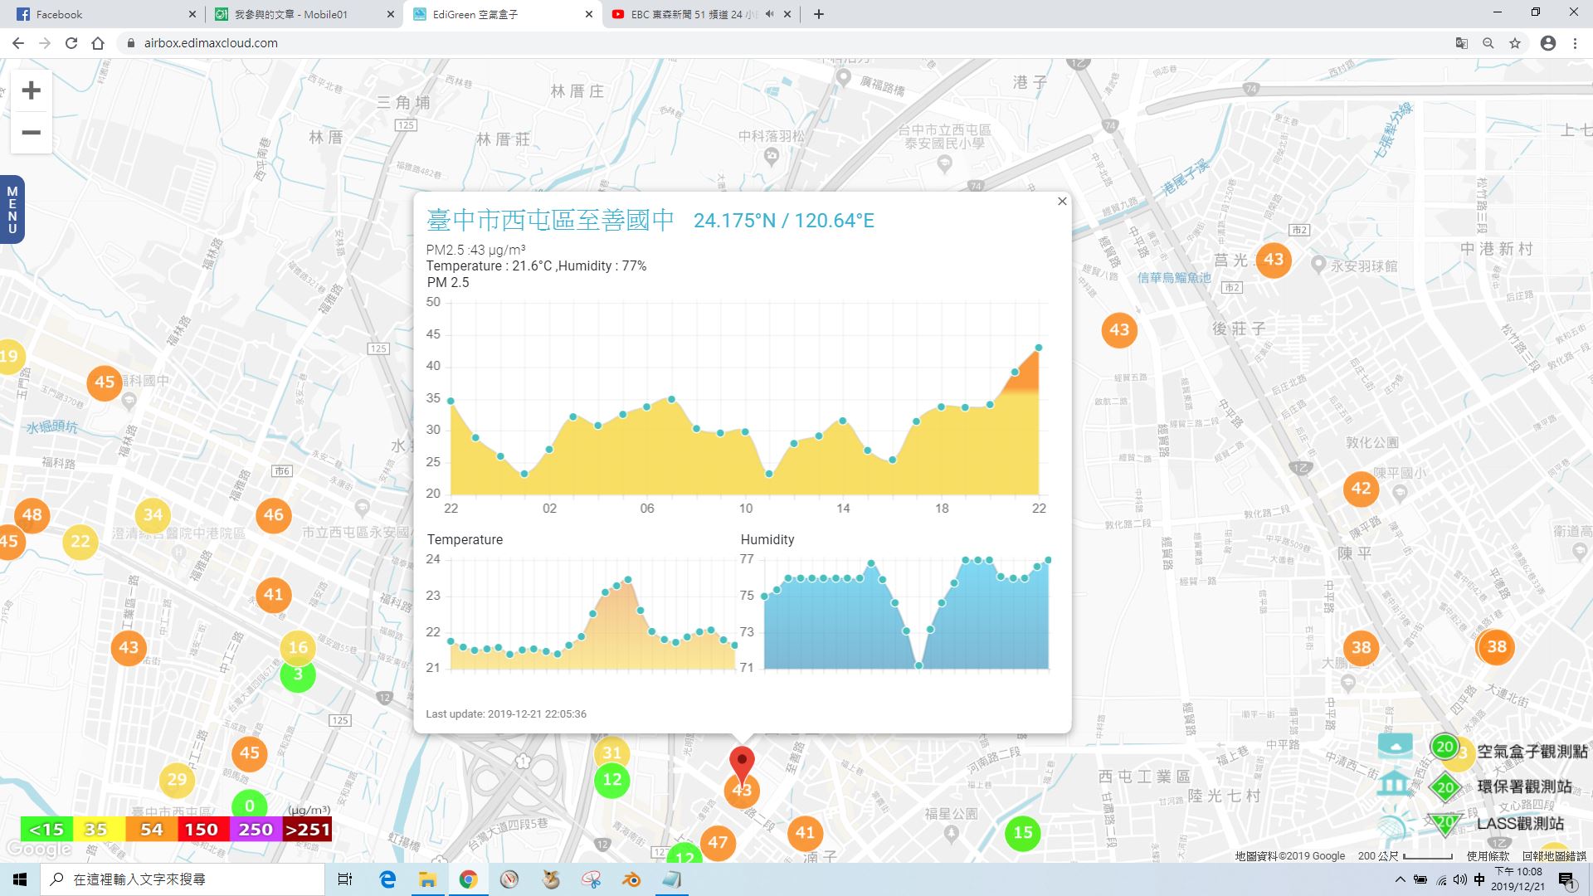Image resolution: width=1593 pixels, height=896 pixels.
Task: Open the volume control in tray
Action: tap(1460, 879)
